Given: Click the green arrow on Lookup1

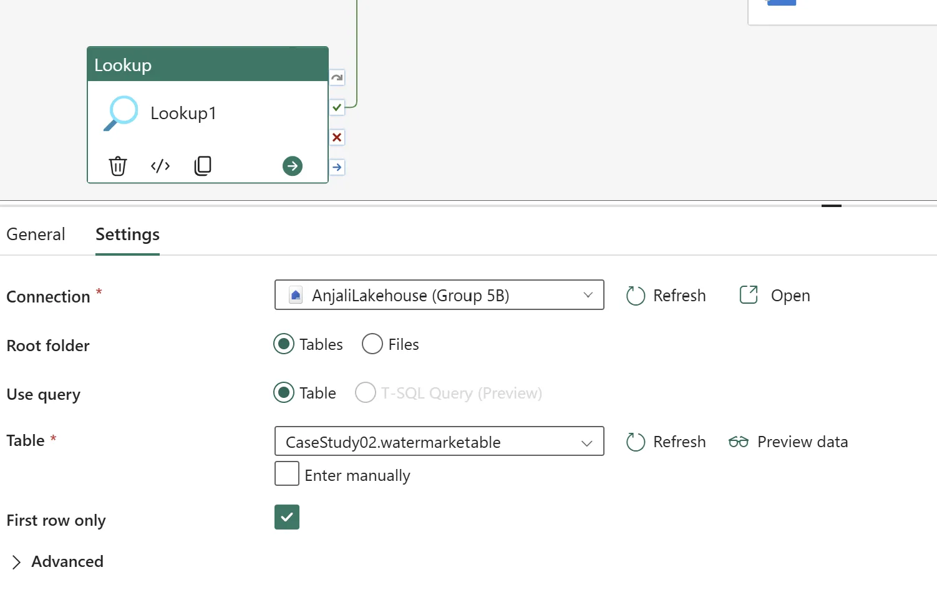Looking at the screenshot, I should pos(293,166).
